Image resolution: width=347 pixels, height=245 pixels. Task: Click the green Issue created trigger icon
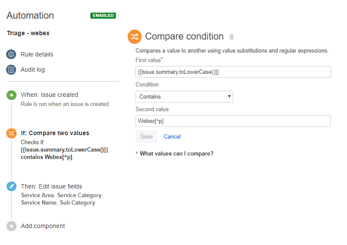pos(12,95)
